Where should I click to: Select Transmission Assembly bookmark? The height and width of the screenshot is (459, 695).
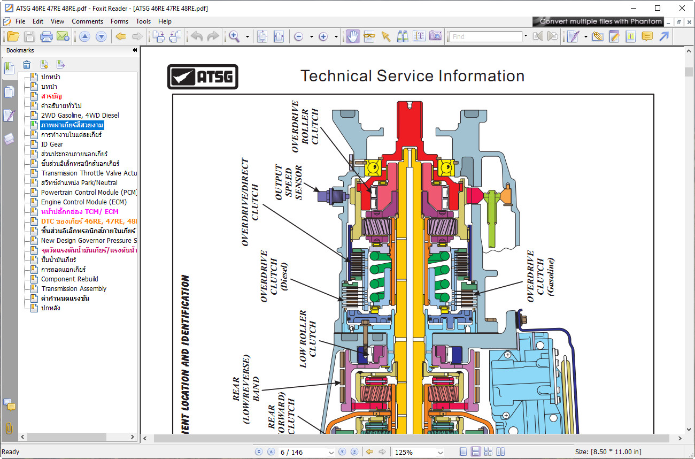point(74,288)
